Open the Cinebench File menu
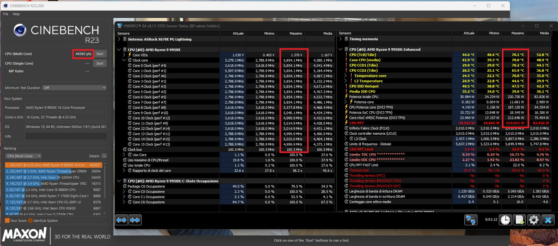558x246 pixels. coord(6,14)
